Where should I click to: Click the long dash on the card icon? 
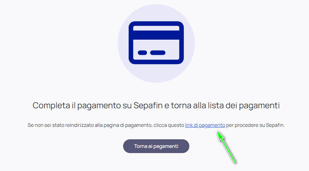click(158, 53)
